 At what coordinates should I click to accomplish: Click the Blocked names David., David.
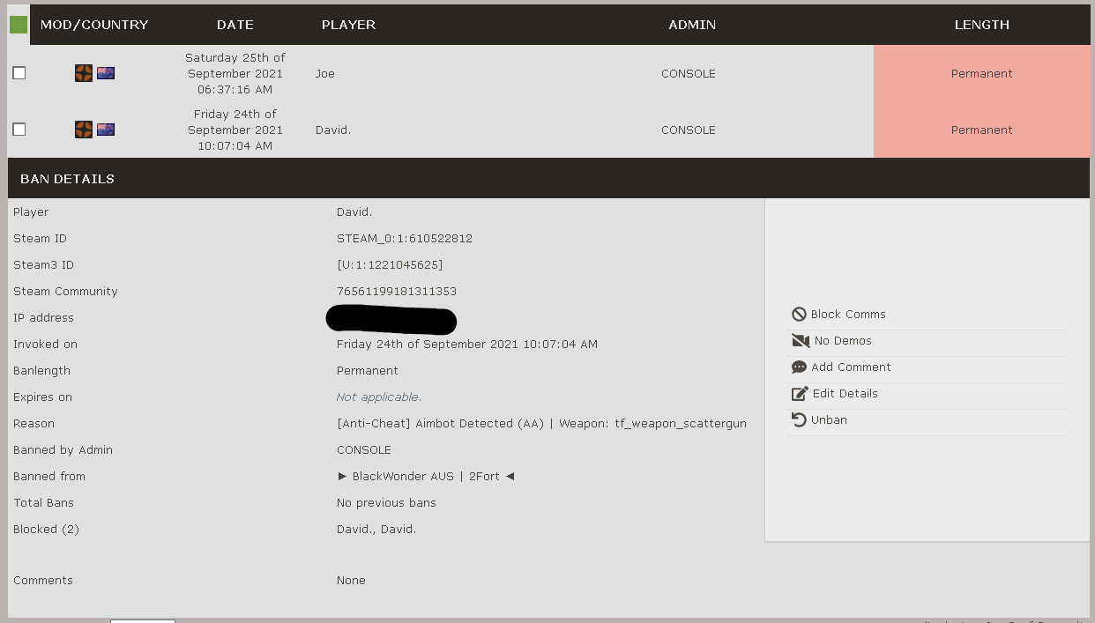376,529
